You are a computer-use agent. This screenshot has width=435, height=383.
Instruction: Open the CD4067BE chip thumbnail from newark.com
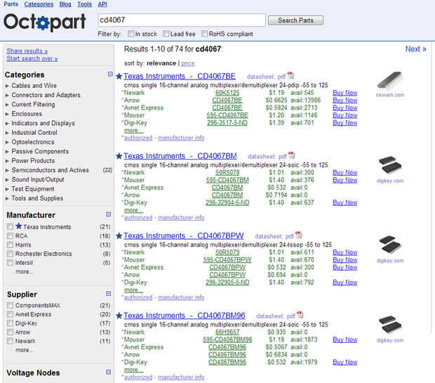(x=390, y=81)
